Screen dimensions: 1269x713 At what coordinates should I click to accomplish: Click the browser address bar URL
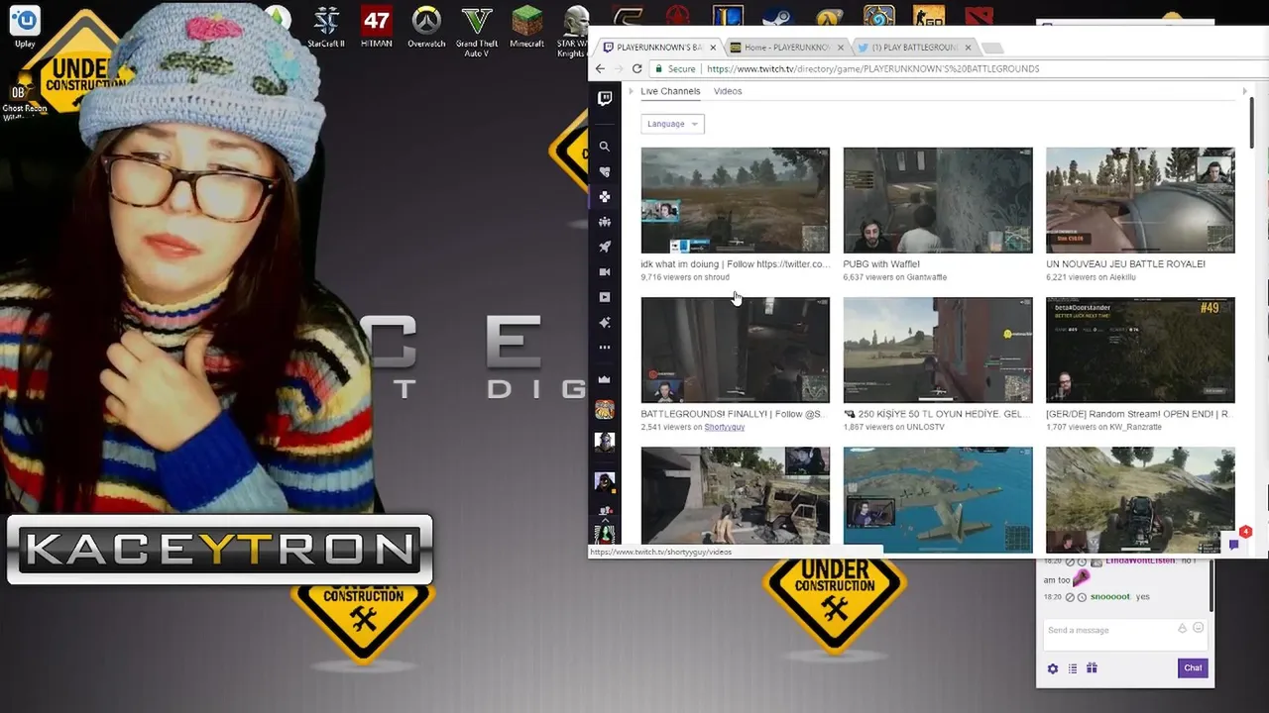coord(872,69)
